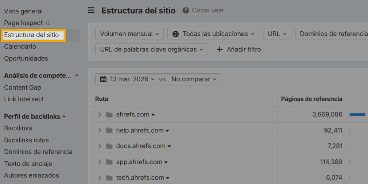Click the folder icon for tech.ahrefs.com

click(x=109, y=178)
